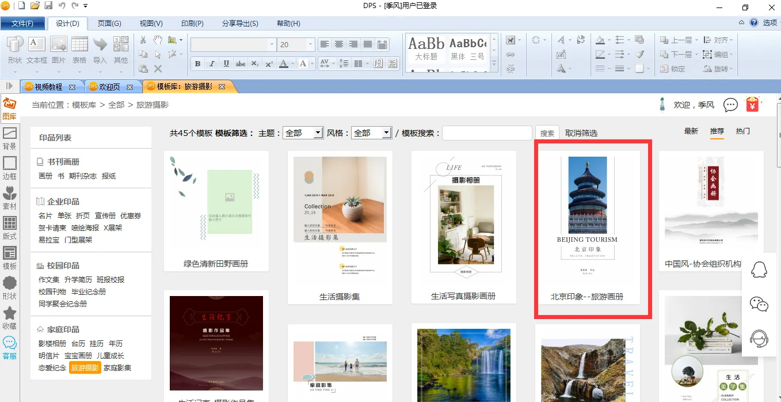Open the 背景 panel in left sidebar

(x=10, y=138)
